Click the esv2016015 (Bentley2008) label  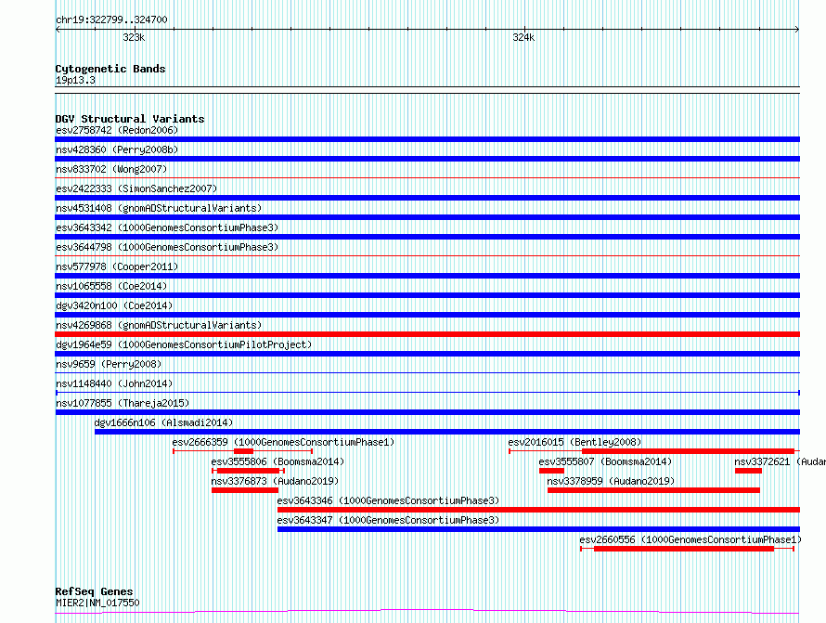point(574,442)
